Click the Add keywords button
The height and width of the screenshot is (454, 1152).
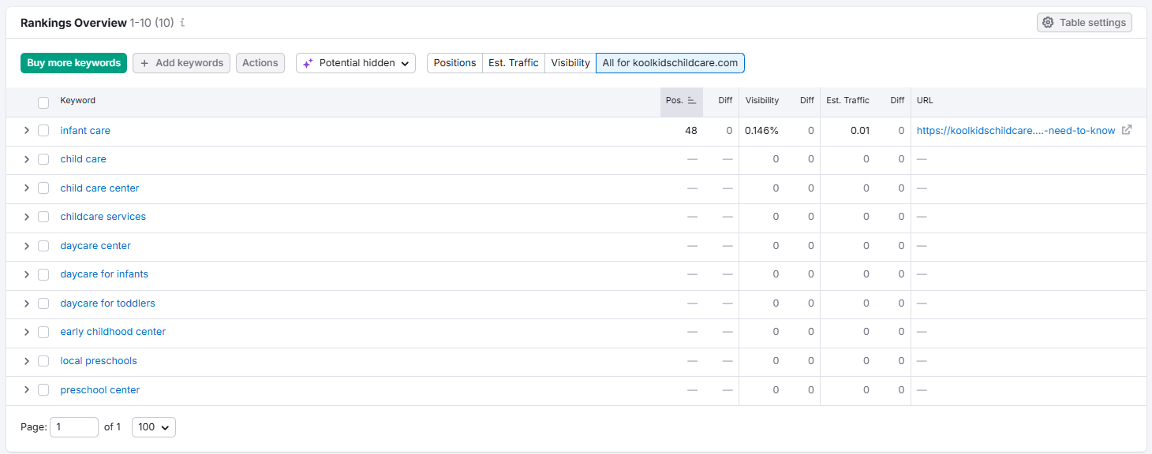pyautogui.click(x=181, y=63)
